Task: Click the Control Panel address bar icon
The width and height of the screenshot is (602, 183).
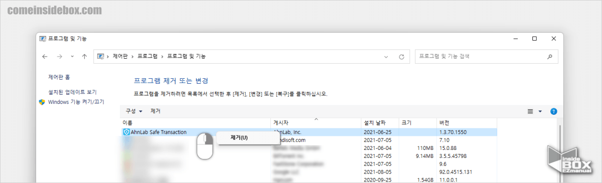Action: 100,57
